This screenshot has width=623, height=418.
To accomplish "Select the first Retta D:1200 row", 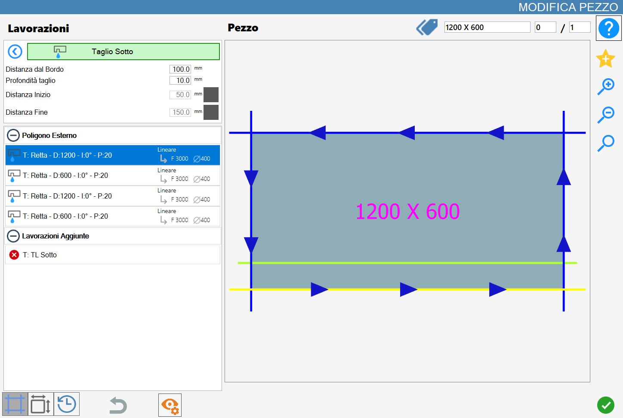I will pyautogui.click(x=113, y=155).
